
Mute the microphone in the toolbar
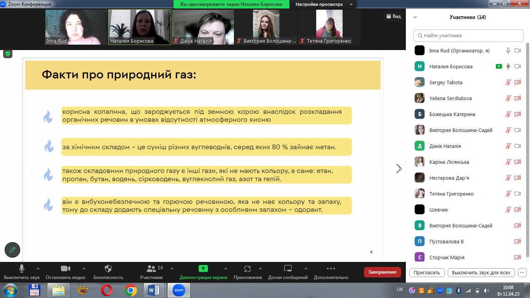(22, 269)
